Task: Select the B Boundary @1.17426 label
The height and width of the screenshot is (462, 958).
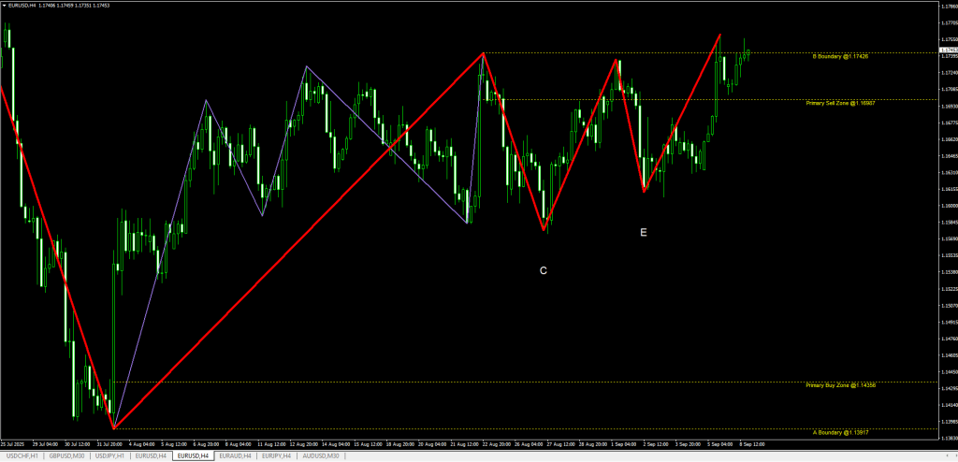Action: pyautogui.click(x=840, y=57)
